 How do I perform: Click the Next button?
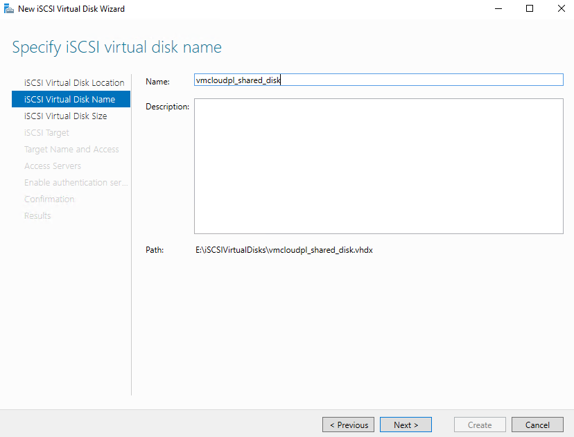[x=406, y=425]
